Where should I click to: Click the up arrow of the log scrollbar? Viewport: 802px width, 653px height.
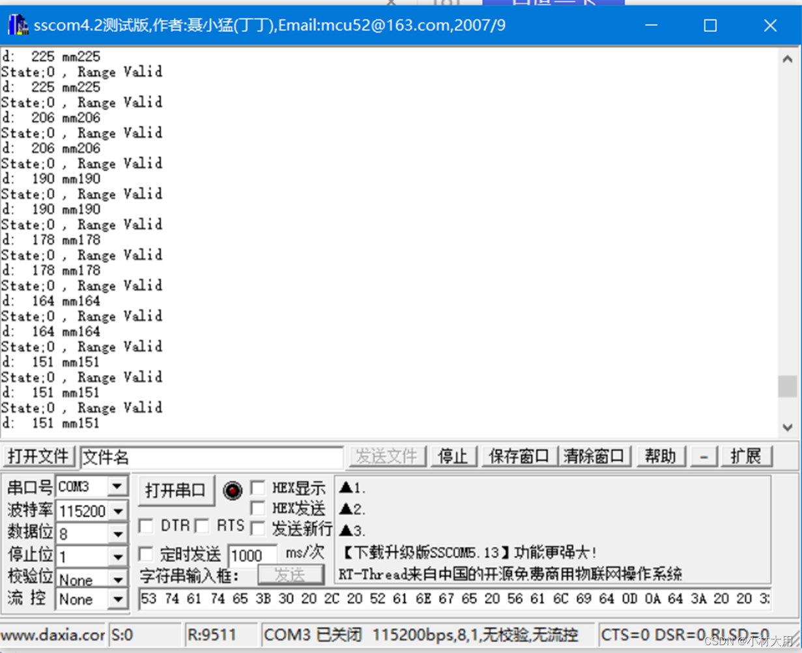coord(787,59)
